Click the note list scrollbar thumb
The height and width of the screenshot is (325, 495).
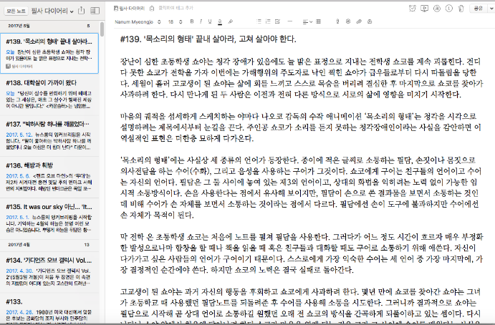click(x=102, y=29)
